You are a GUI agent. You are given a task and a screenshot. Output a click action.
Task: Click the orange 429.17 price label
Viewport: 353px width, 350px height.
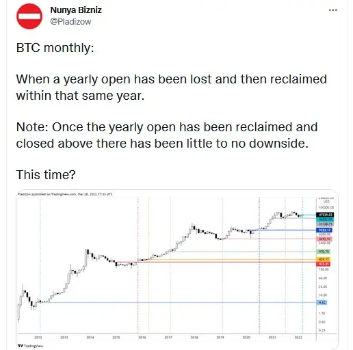pos(324,259)
